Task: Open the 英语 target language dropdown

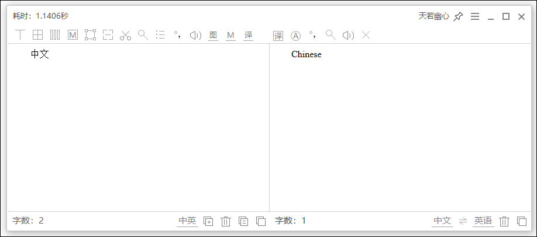Action: click(x=483, y=221)
